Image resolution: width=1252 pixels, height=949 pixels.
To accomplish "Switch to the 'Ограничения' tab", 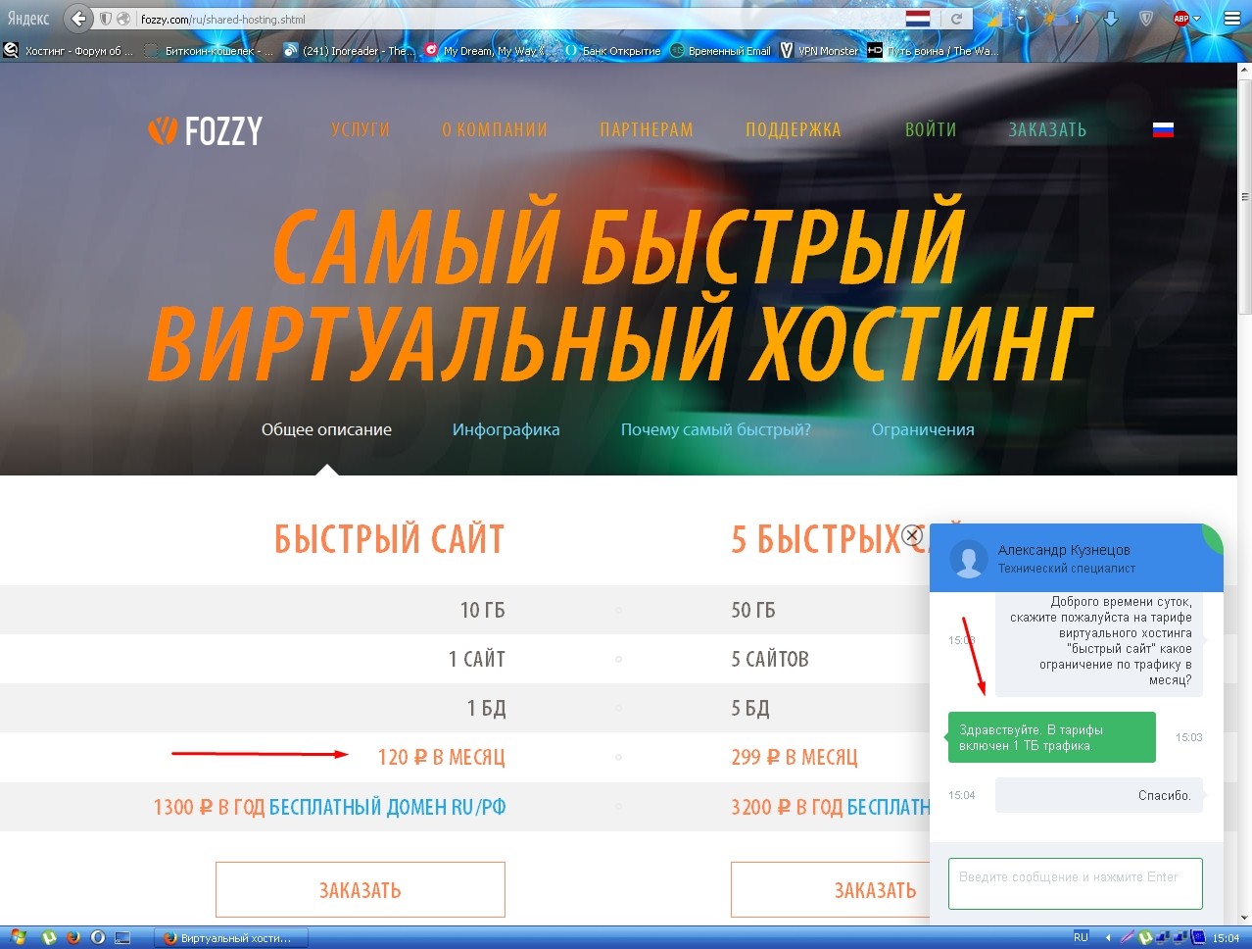I will click(923, 429).
